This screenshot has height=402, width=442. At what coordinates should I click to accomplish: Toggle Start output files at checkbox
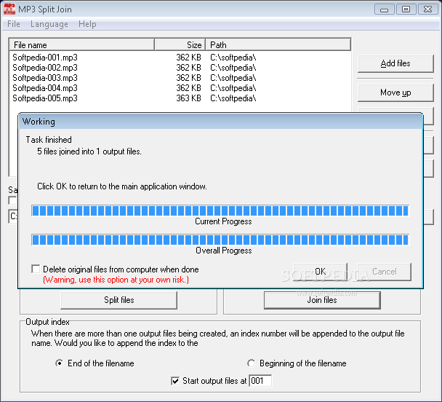point(175,381)
